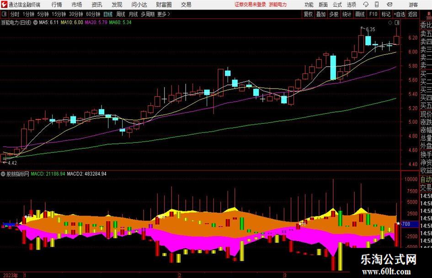Switch to the 1分钟 period tab
The height and width of the screenshot is (278, 432).
[28, 14]
